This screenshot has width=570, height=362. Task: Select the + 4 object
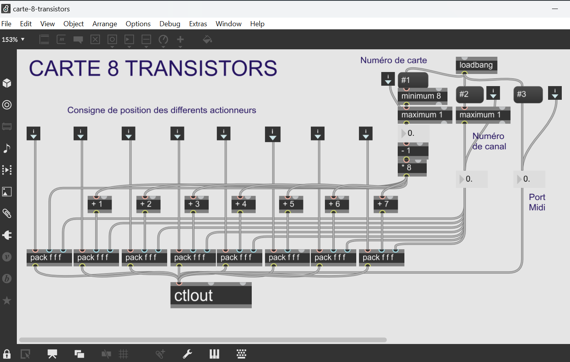pyautogui.click(x=244, y=204)
